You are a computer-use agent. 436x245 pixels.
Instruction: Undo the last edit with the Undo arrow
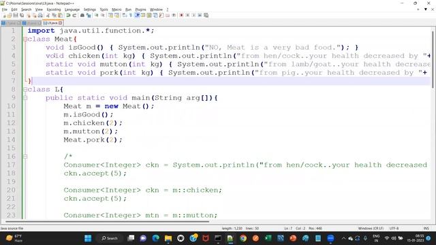pyautogui.click(x=68, y=15)
